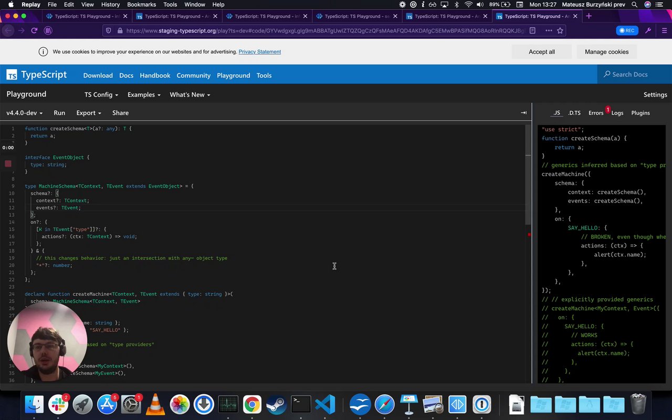Open the Errors tab
The width and height of the screenshot is (672, 420).
[x=596, y=113]
